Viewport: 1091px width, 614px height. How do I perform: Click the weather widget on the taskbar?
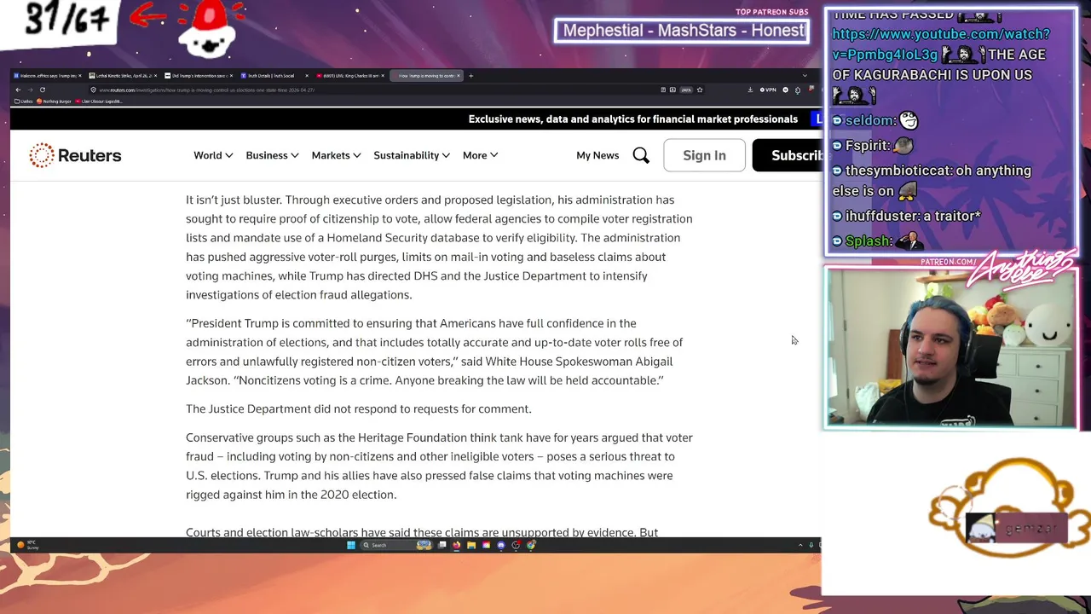click(x=26, y=545)
